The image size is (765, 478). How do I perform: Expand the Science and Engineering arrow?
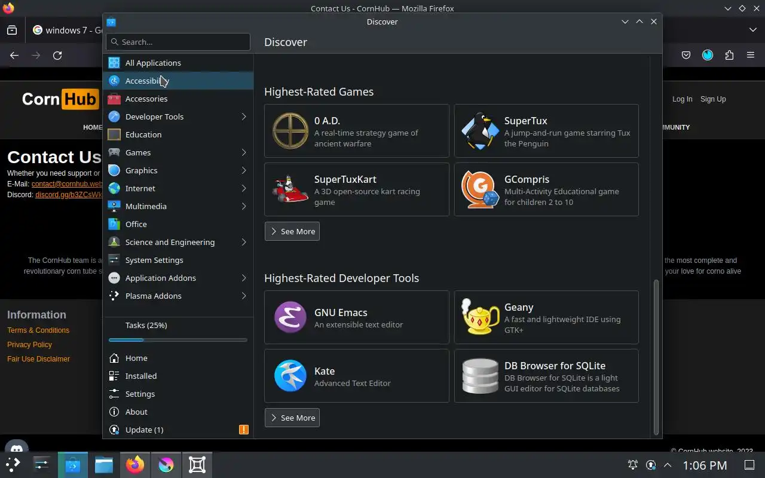[244, 242]
